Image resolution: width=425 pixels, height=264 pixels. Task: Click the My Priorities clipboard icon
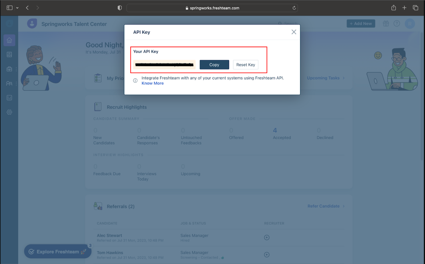coord(98,78)
